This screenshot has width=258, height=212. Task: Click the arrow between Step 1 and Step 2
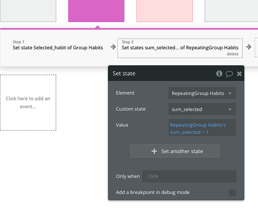point(113,47)
